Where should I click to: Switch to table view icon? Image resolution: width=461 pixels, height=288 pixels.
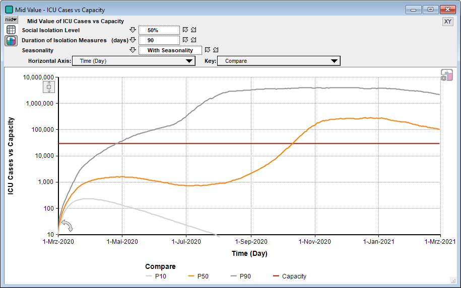click(x=11, y=30)
